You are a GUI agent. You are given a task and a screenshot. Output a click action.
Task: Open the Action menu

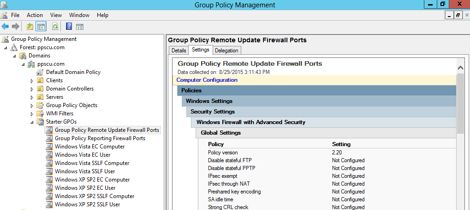[35, 15]
